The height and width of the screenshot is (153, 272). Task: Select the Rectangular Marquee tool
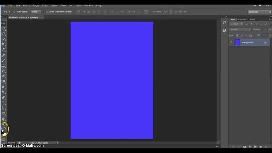3,29
